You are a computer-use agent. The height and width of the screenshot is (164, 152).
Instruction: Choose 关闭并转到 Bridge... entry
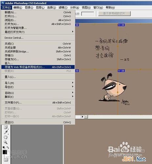[38, 51]
